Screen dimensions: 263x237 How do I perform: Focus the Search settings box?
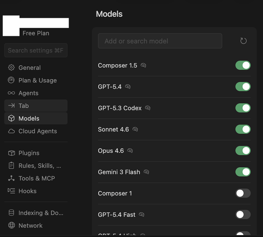click(36, 50)
